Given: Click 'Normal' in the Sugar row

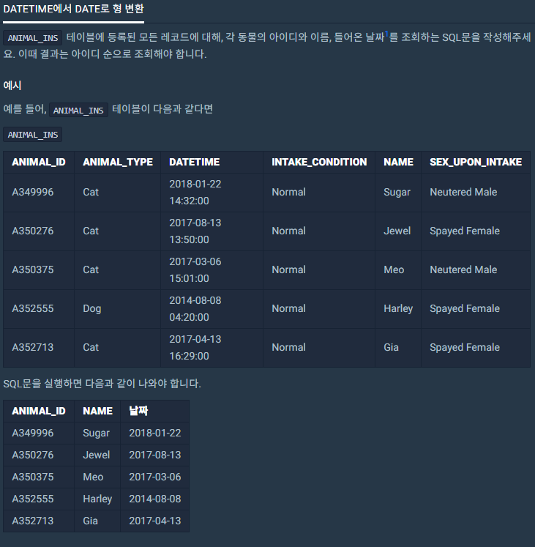Looking at the screenshot, I should [x=289, y=192].
